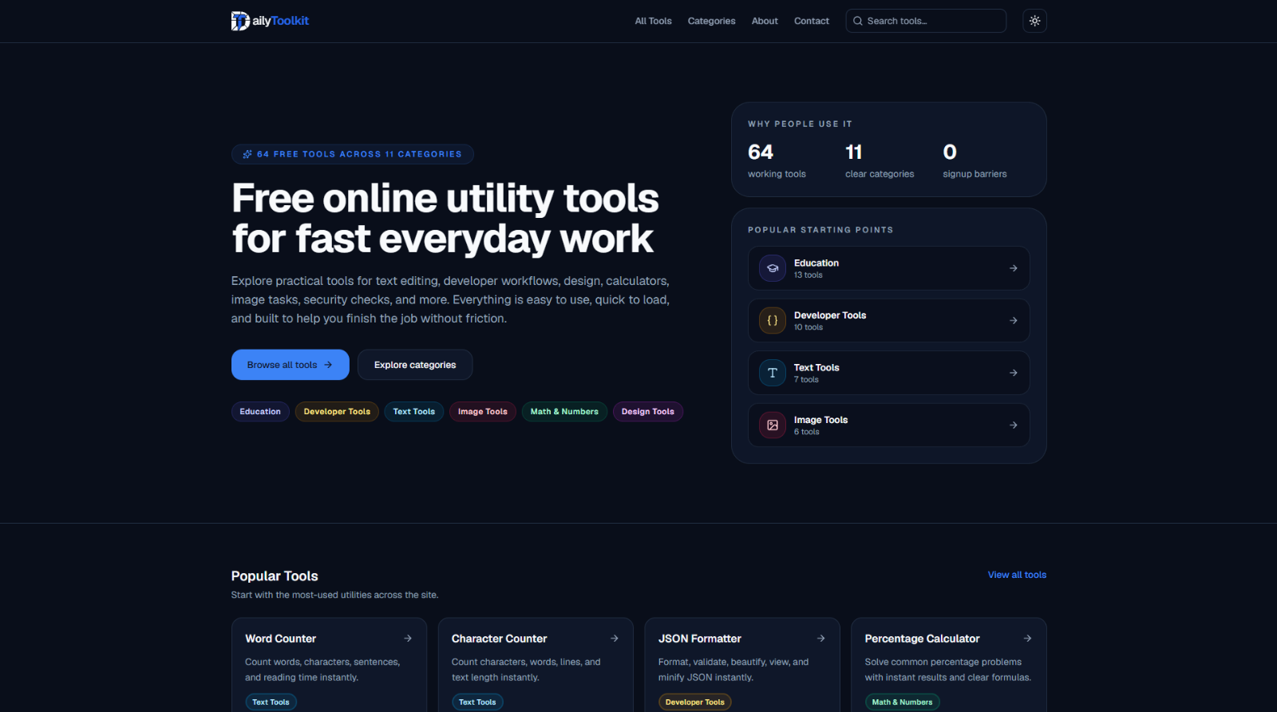Select the Math & Numbers category pill in hero
This screenshot has width=1277, height=712.
(x=564, y=412)
